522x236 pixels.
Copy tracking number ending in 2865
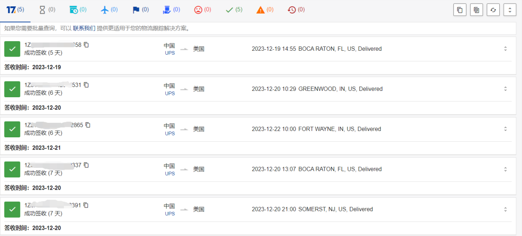click(x=88, y=125)
